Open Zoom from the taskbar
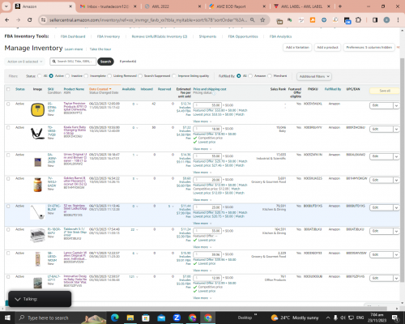Image resolution: width=405 pixels, height=324 pixels. (x=177, y=318)
